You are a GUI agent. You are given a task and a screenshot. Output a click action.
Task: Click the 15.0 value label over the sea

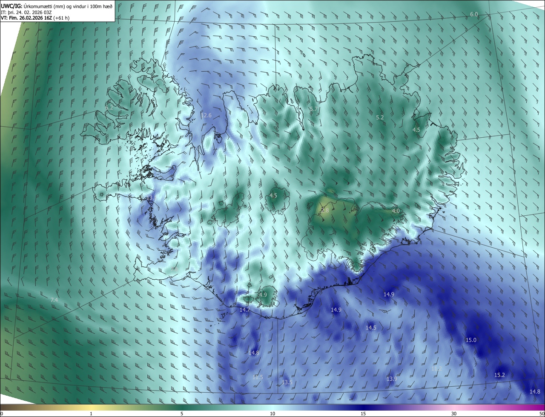click(x=471, y=340)
